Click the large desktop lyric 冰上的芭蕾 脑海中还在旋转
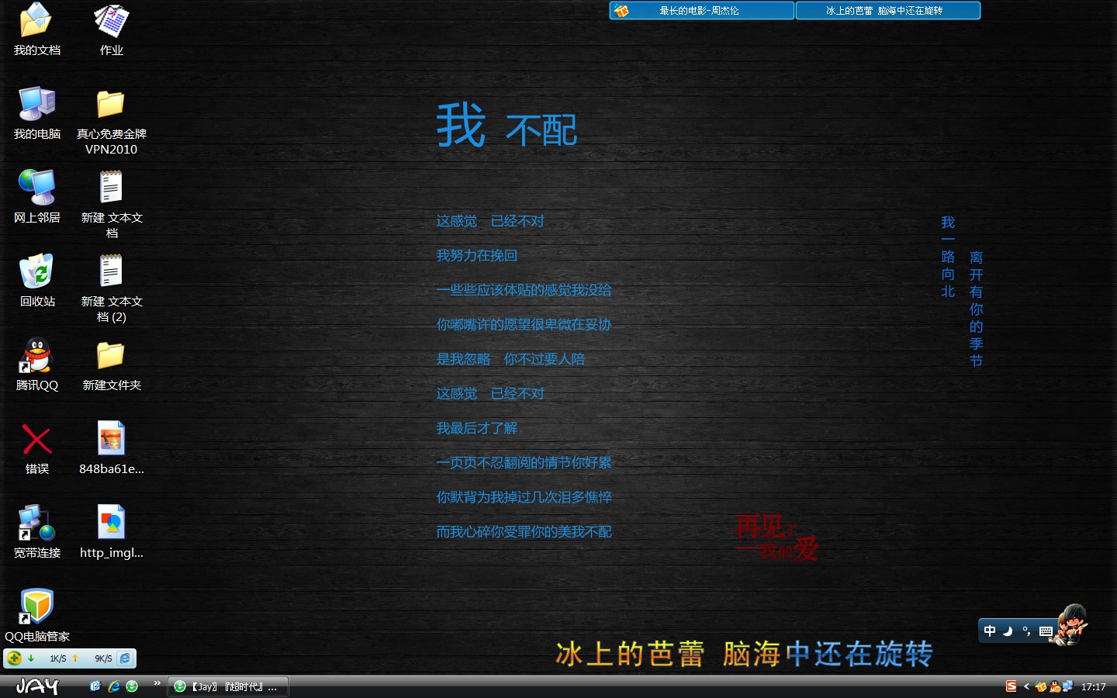 [x=744, y=654]
